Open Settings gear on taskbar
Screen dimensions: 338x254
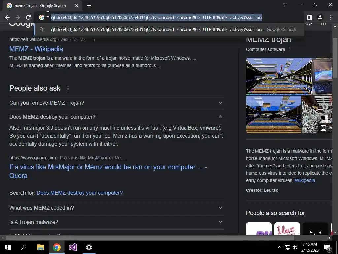point(89,247)
